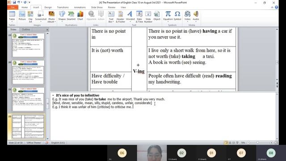Switch to Reading view
Viewport: 286px width, 161px height.
(x=233, y=143)
